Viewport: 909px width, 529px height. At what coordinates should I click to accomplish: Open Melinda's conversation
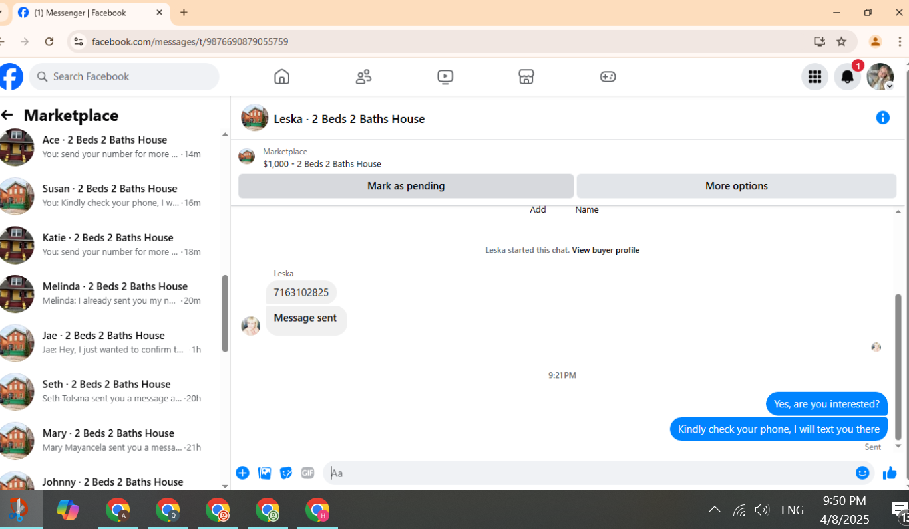click(x=110, y=293)
